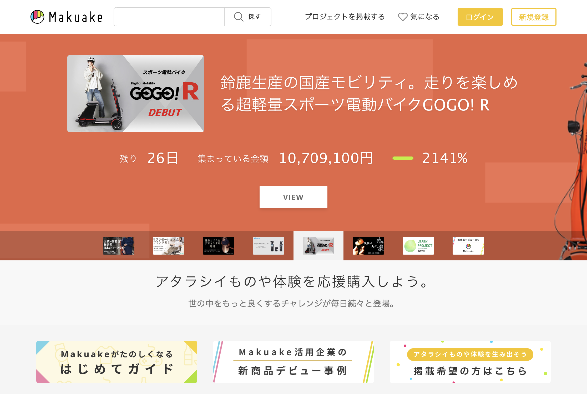The height and width of the screenshot is (394, 587).
Task: Click the 2141% funding percentage
Action: coord(445,158)
